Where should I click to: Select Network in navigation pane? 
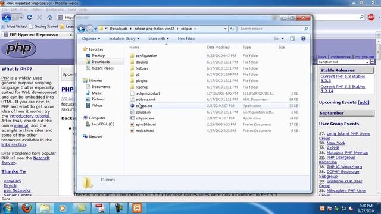pos(95,137)
